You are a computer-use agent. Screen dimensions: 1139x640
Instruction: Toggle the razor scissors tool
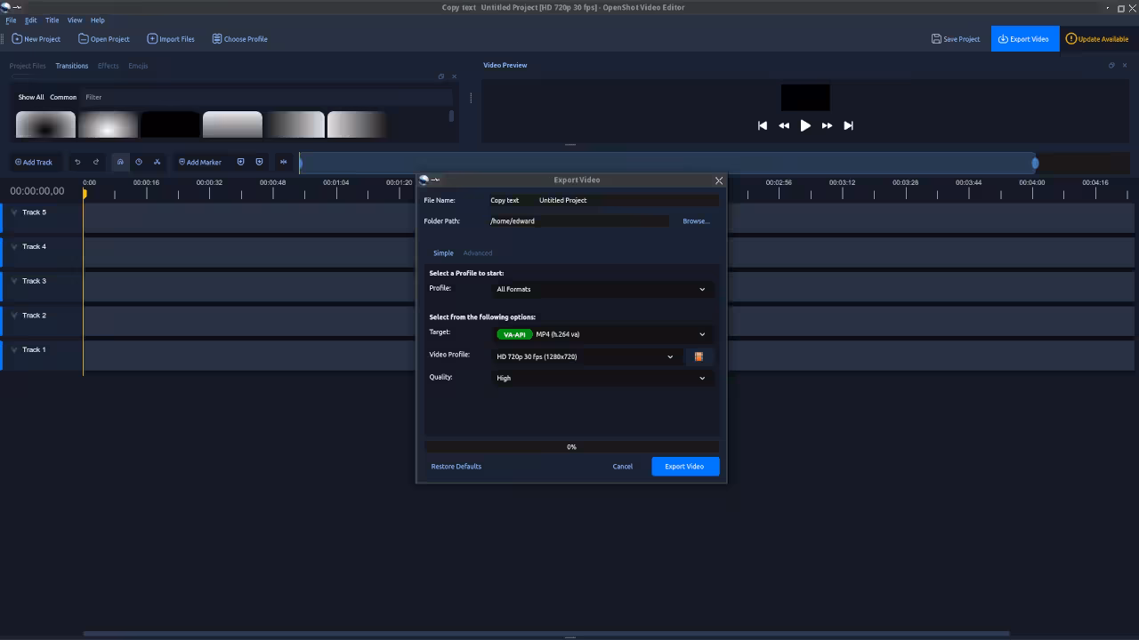click(157, 162)
